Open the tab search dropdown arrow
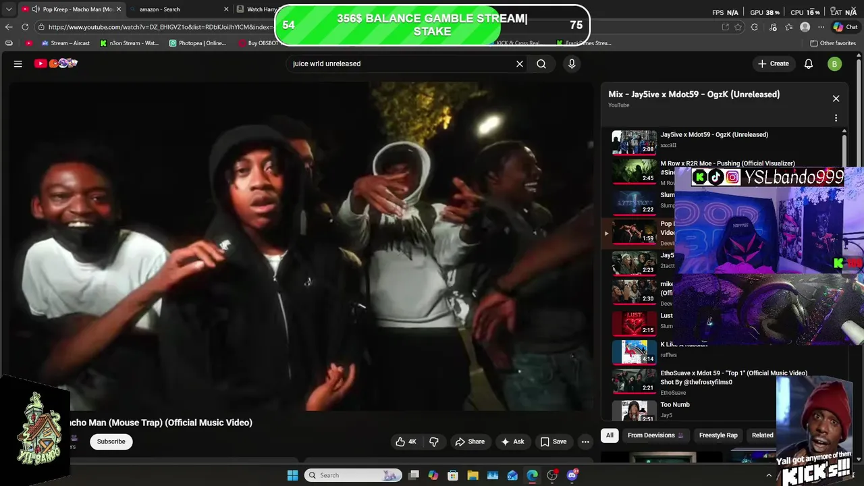The image size is (864, 486). coord(9,9)
